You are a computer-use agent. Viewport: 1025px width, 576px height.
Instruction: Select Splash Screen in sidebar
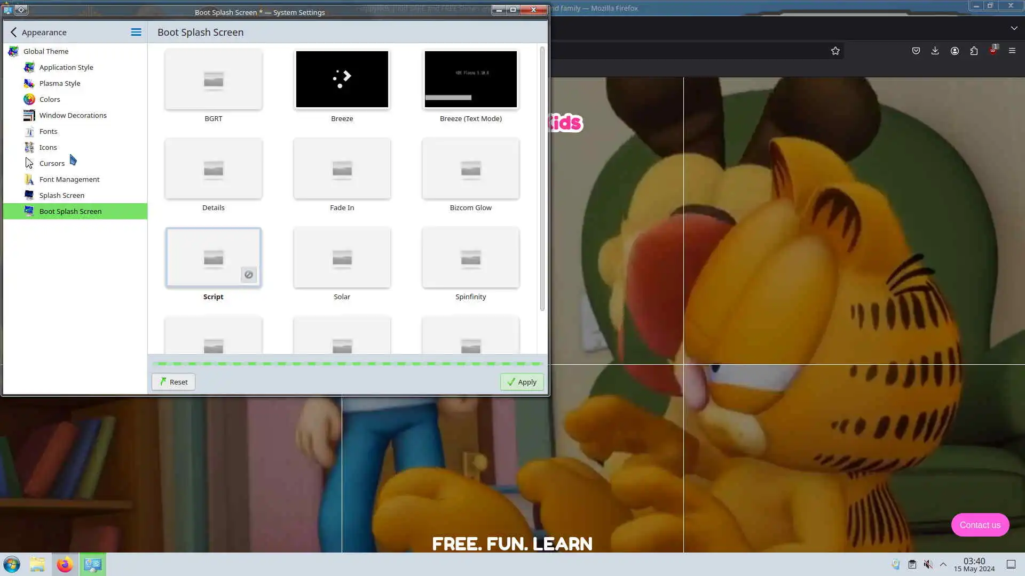(x=61, y=195)
